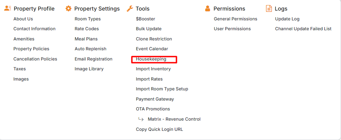Open the Image Library
This screenshot has height=140, width=341.
pos(89,69)
